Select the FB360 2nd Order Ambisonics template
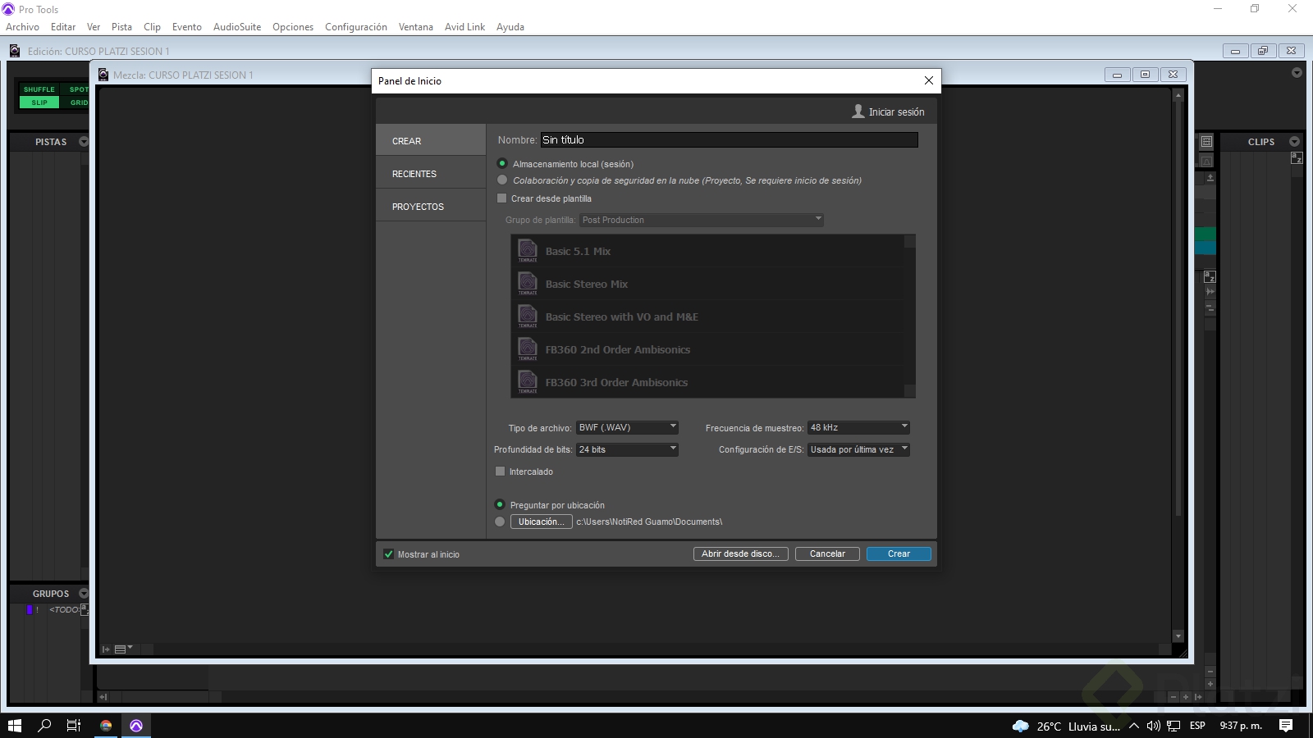 618,349
